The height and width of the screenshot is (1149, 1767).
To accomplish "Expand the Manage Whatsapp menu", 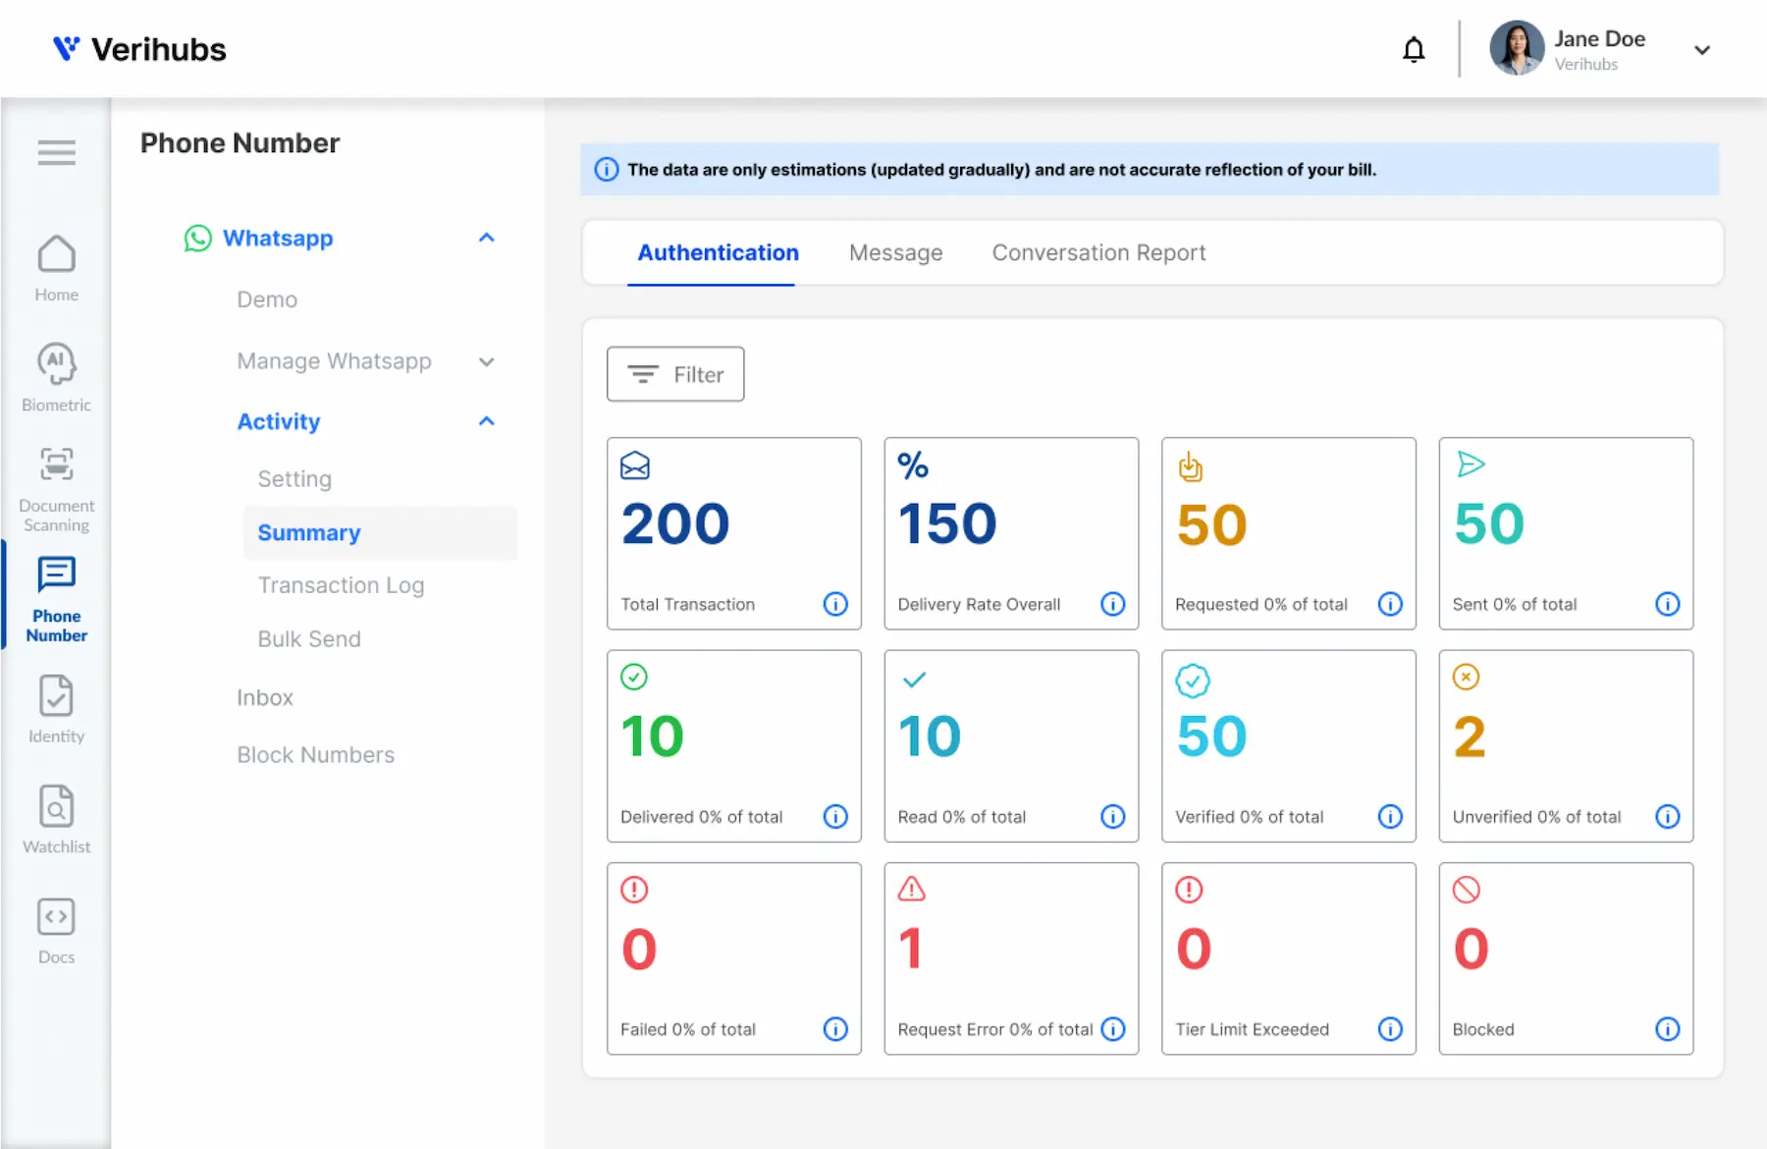I will click(x=487, y=361).
